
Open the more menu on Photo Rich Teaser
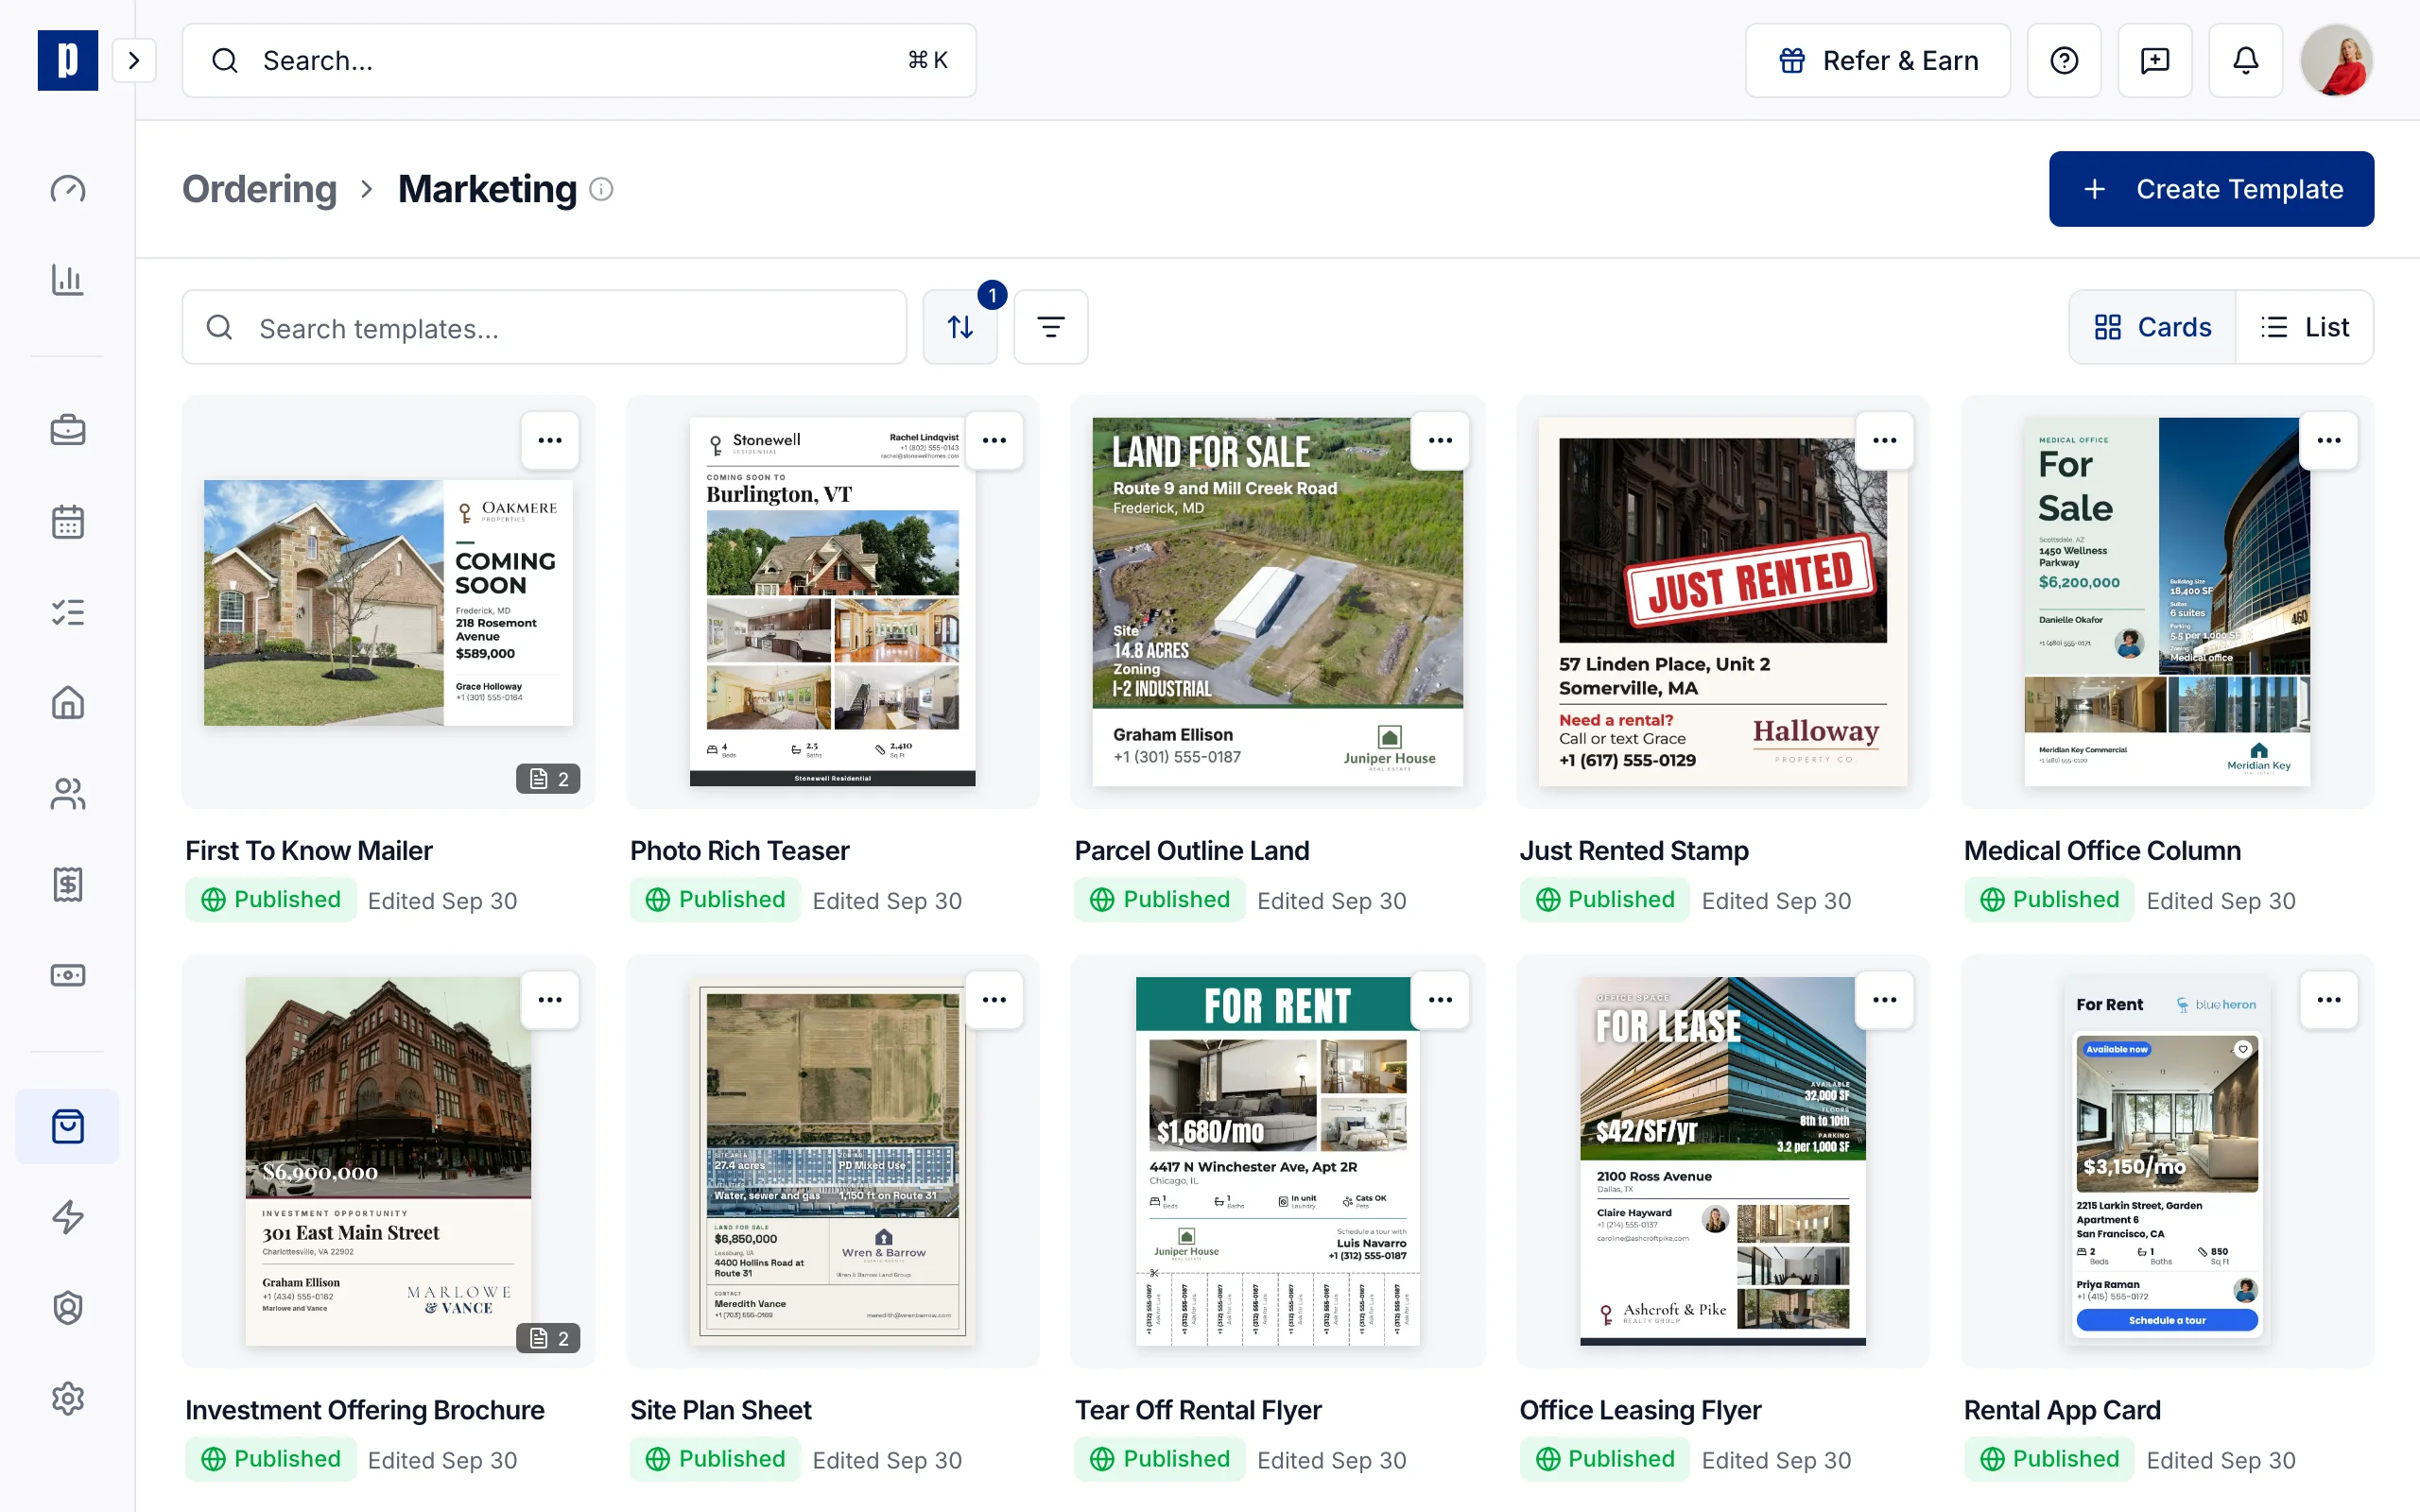(994, 440)
